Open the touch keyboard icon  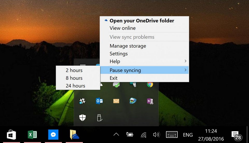[x=172, y=135]
